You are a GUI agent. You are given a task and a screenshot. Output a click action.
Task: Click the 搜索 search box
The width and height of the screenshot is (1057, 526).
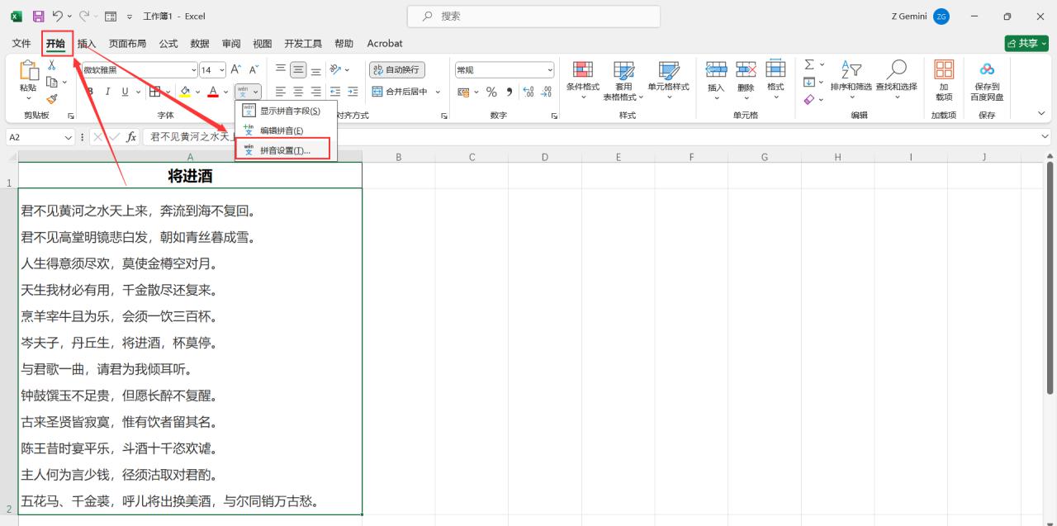coord(533,16)
